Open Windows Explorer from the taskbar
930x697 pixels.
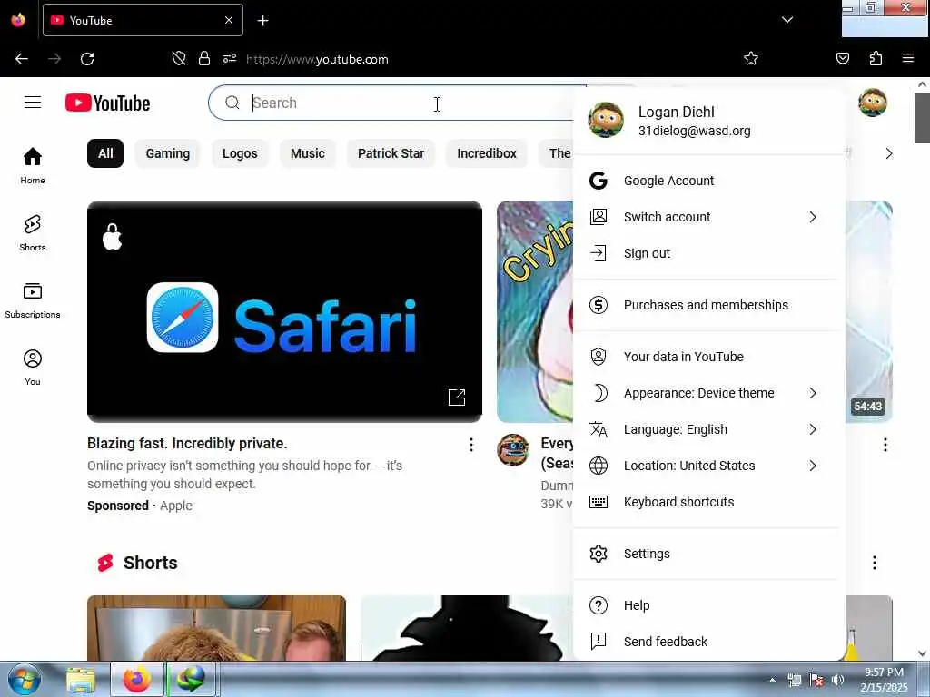(x=81, y=680)
